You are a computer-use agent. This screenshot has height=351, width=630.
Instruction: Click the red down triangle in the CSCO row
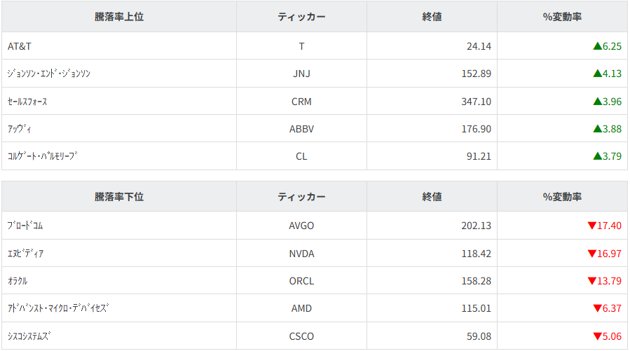[x=597, y=336]
